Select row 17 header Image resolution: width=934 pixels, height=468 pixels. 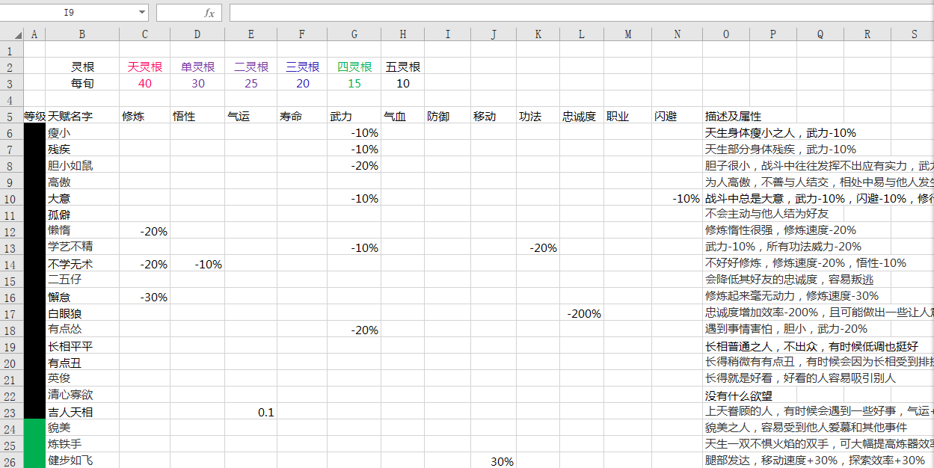coord(11,313)
